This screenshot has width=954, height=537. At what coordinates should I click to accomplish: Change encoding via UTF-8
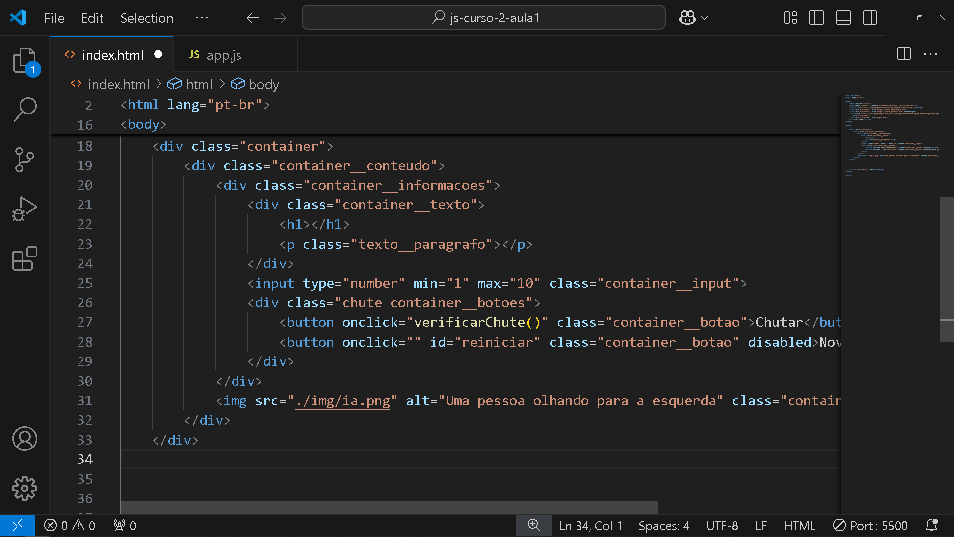point(722,526)
